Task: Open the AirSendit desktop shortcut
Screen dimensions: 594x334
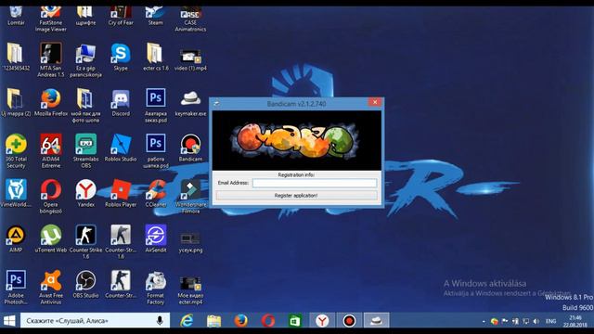Action: click(155, 238)
